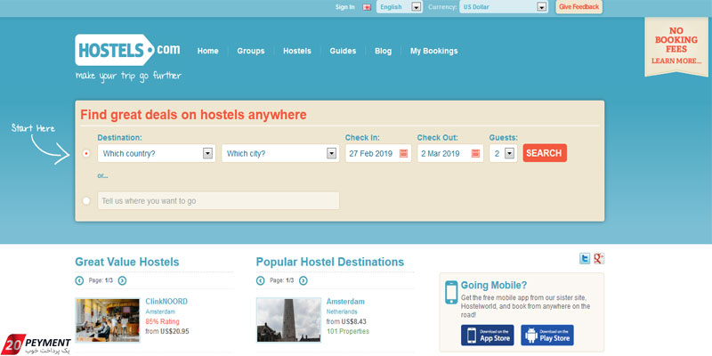This screenshot has height=356, width=712.
Task: Click the ClinkNOORD hostel thumbnail
Action: tap(108, 320)
